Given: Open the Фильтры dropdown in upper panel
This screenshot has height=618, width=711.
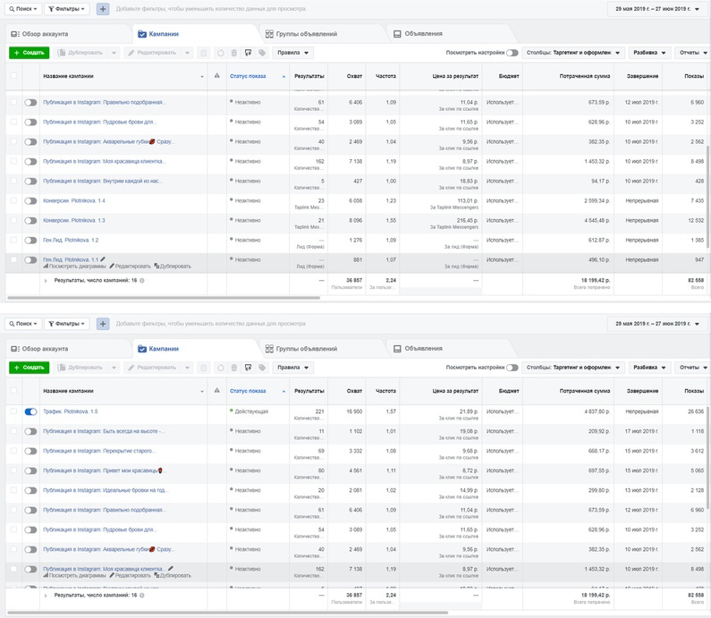Looking at the screenshot, I should [x=67, y=9].
